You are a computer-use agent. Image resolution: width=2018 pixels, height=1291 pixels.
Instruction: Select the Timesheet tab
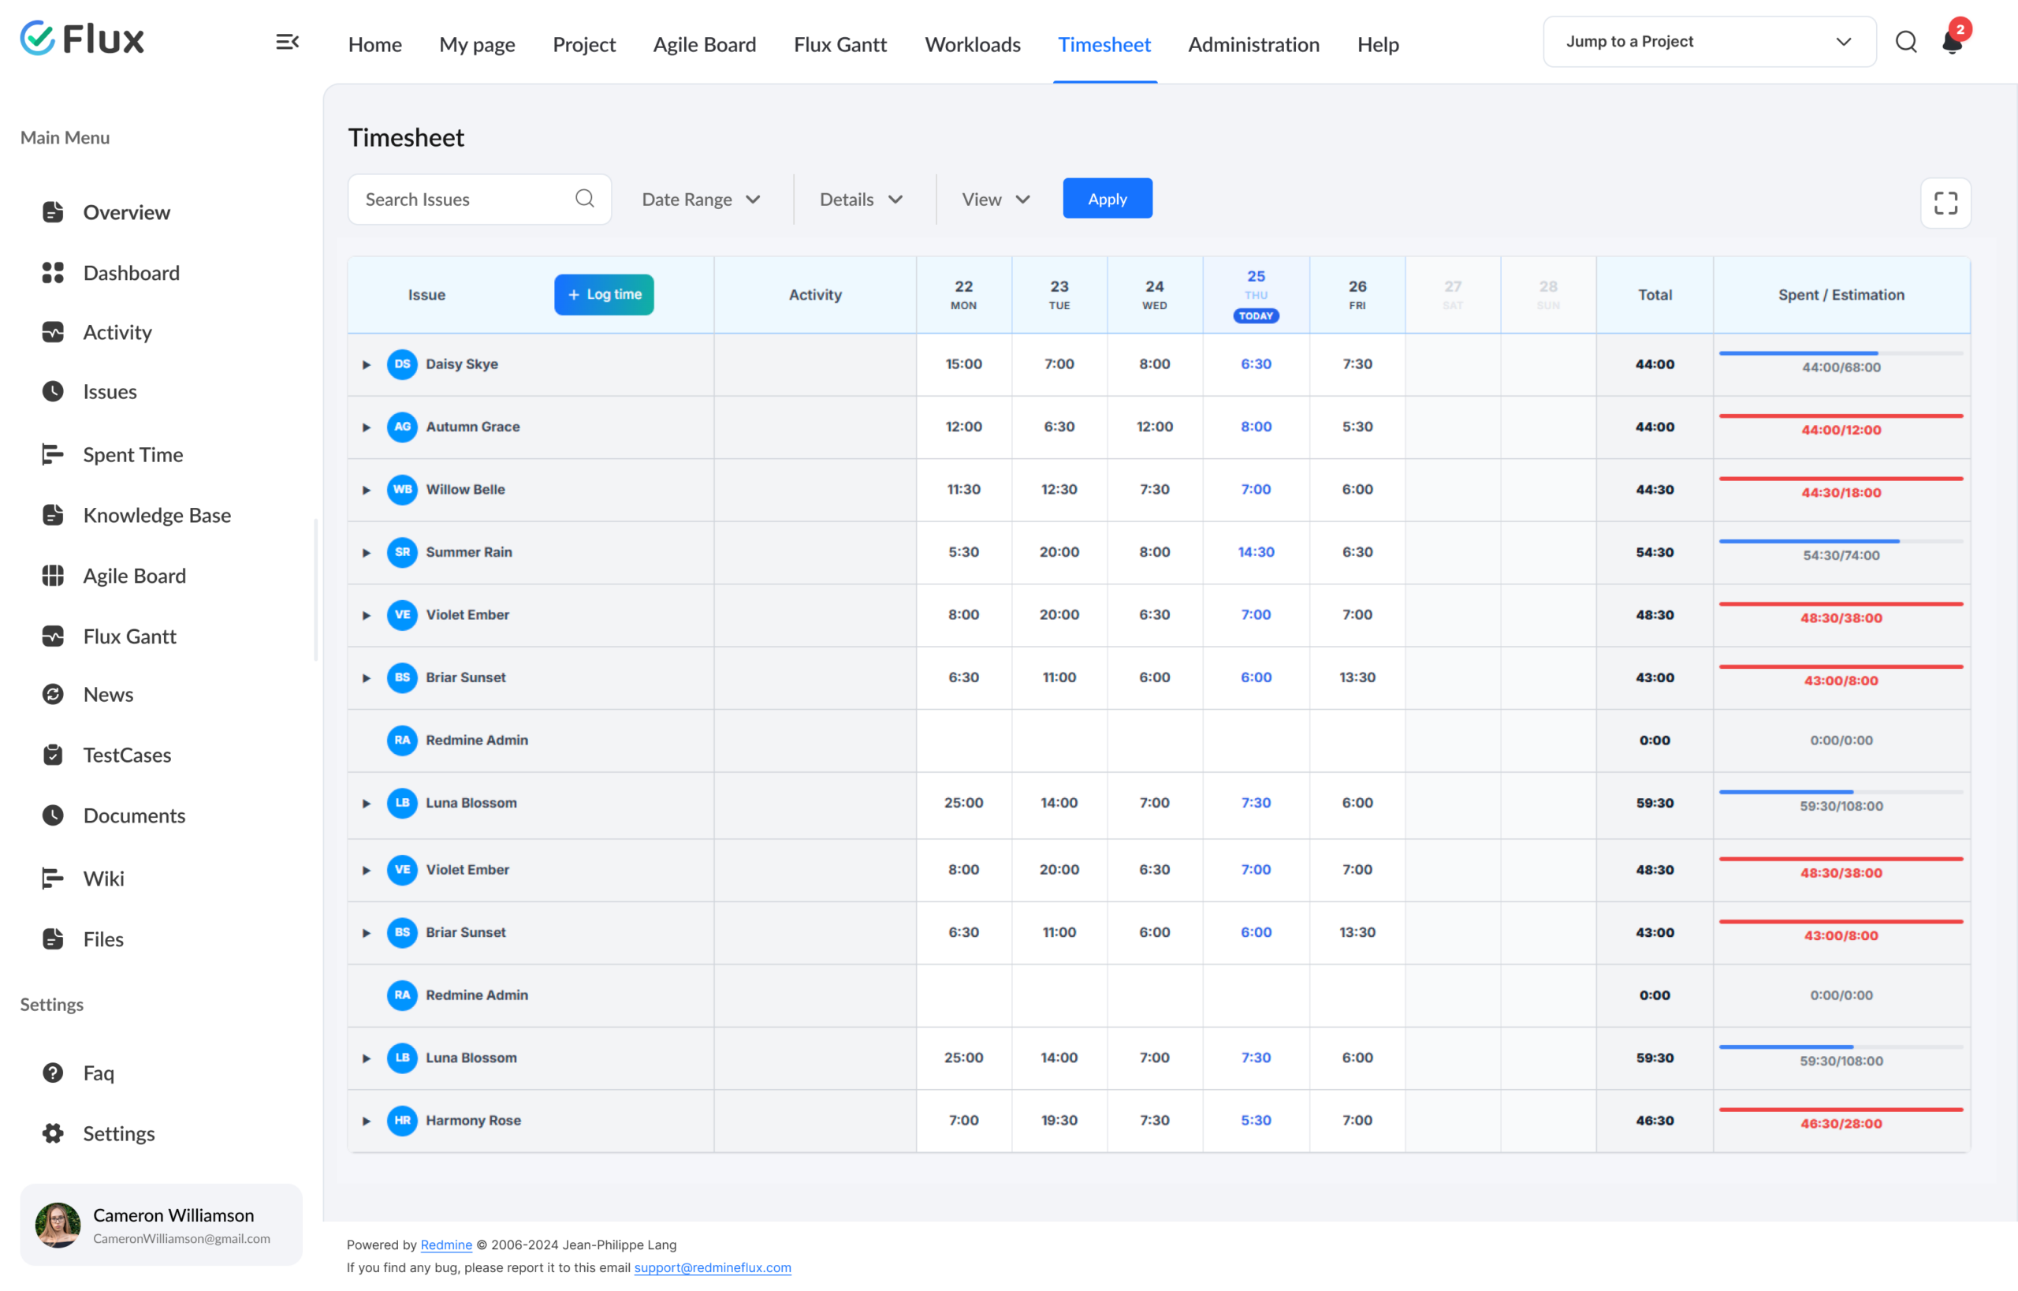pyautogui.click(x=1104, y=43)
